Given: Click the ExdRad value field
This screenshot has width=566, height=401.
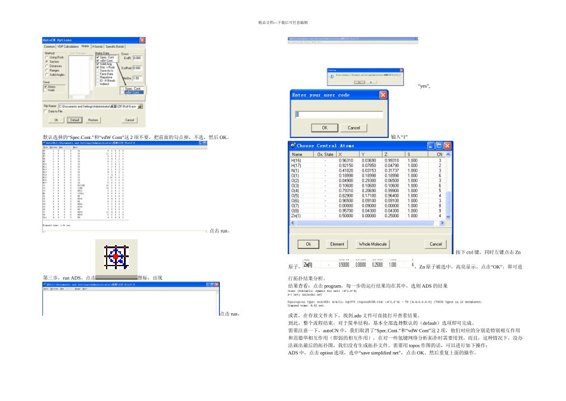Looking at the screenshot, I should tap(137, 68).
